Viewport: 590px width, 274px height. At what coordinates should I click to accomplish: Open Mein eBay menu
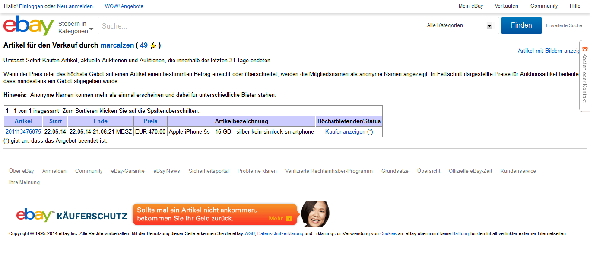[x=471, y=6]
